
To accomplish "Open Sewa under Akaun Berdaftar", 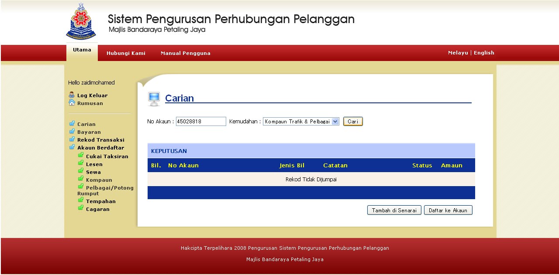I will 93,172.
